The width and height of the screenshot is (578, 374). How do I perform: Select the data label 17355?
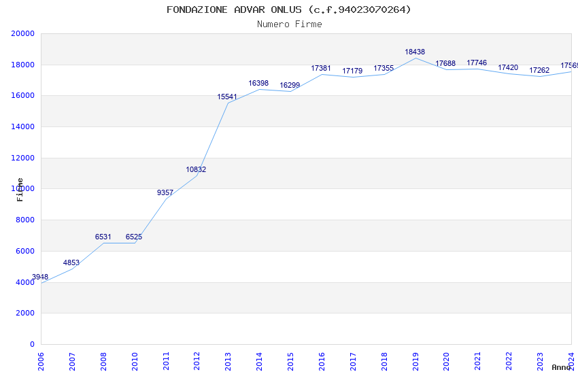pyautogui.click(x=384, y=69)
